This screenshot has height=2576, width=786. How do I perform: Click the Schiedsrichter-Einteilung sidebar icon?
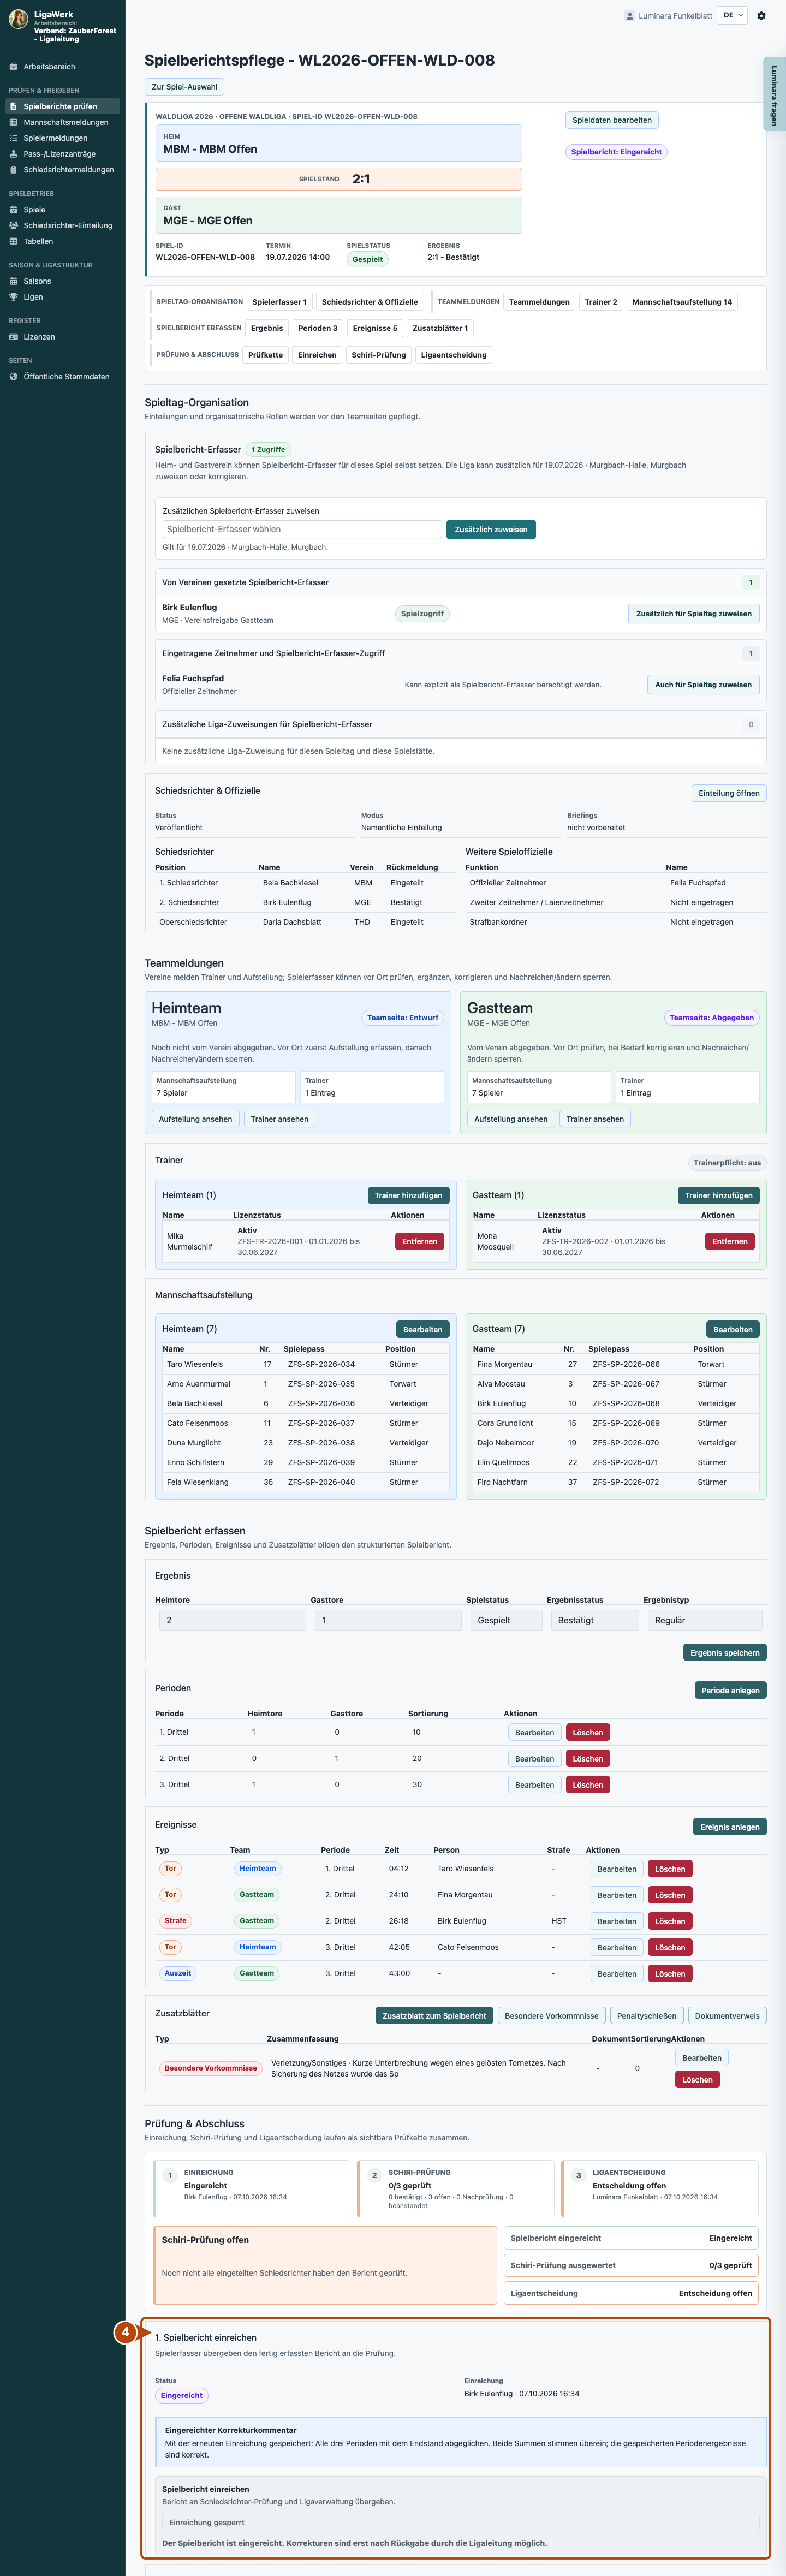coord(14,225)
